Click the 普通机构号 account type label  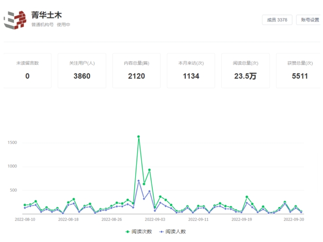pyautogui.click(x=43, y=25)
